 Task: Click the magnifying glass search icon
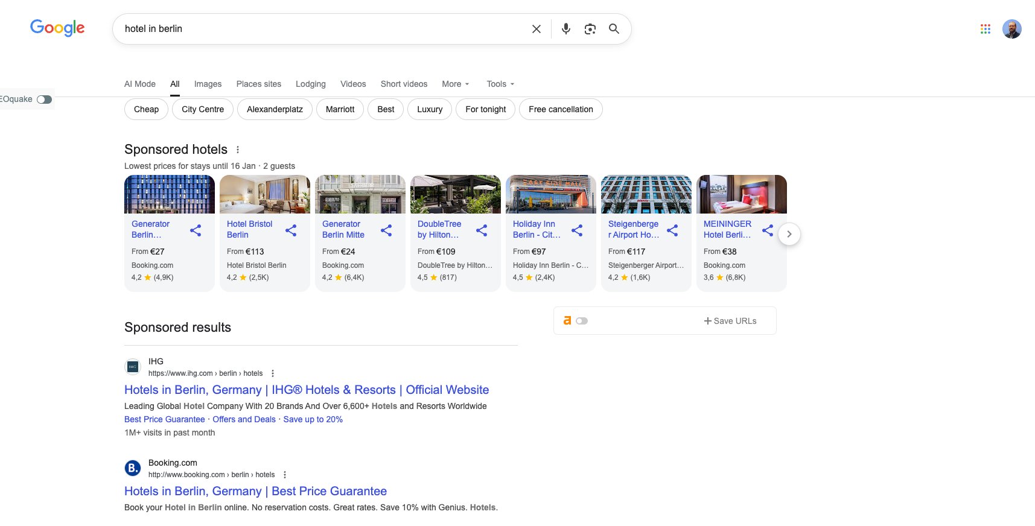[x=614, y=29]
